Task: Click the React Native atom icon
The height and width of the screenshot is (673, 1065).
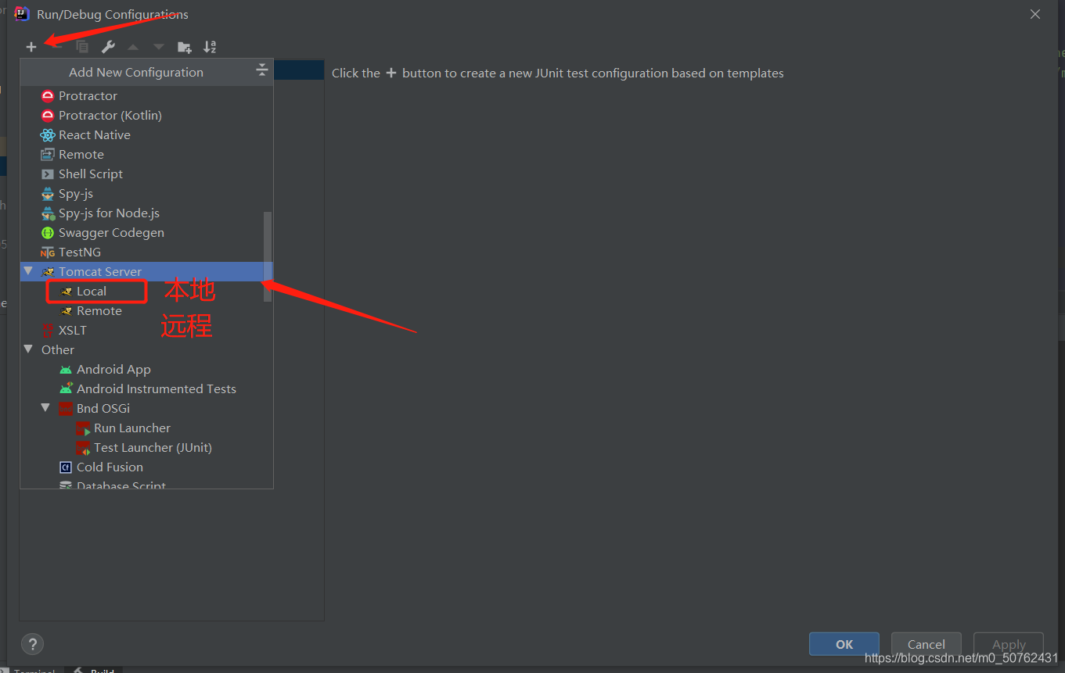Action: coord(48,135)
